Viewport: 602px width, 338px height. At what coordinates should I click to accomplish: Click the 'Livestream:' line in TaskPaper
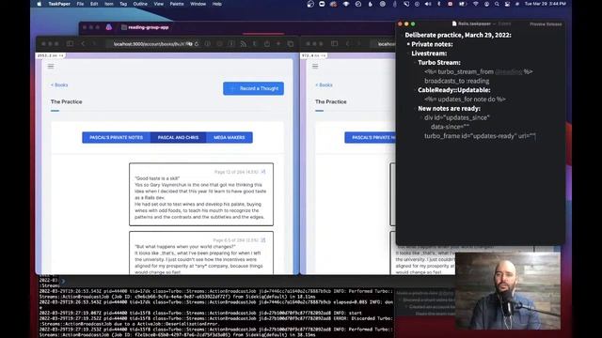429,54
